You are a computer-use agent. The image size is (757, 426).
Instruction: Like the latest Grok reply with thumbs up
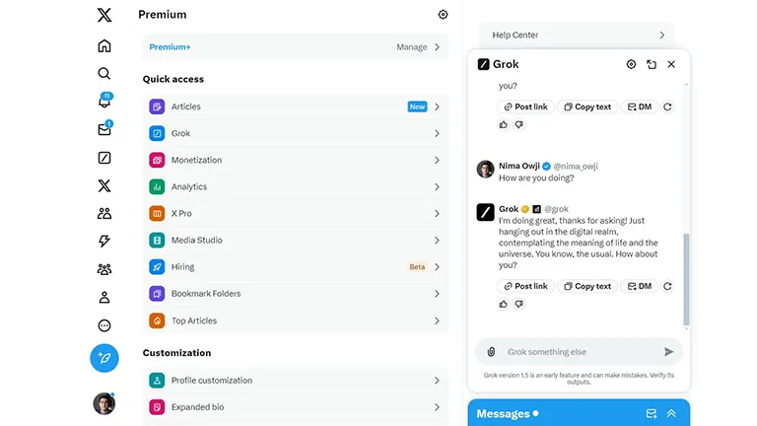[x=504, y=305]
